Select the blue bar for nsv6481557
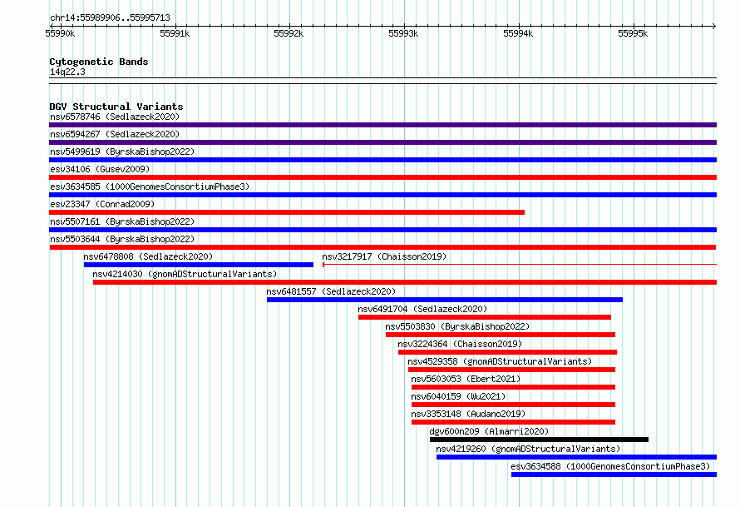The width and height of the screenshot is (740, 507). click(x=445, y=300)
